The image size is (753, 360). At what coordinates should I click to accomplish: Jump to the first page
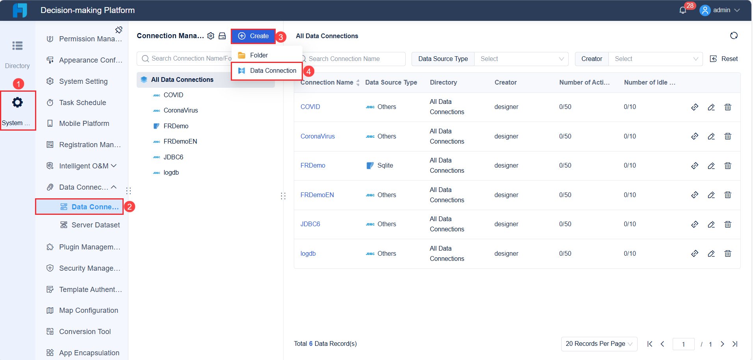coord(650,344)
